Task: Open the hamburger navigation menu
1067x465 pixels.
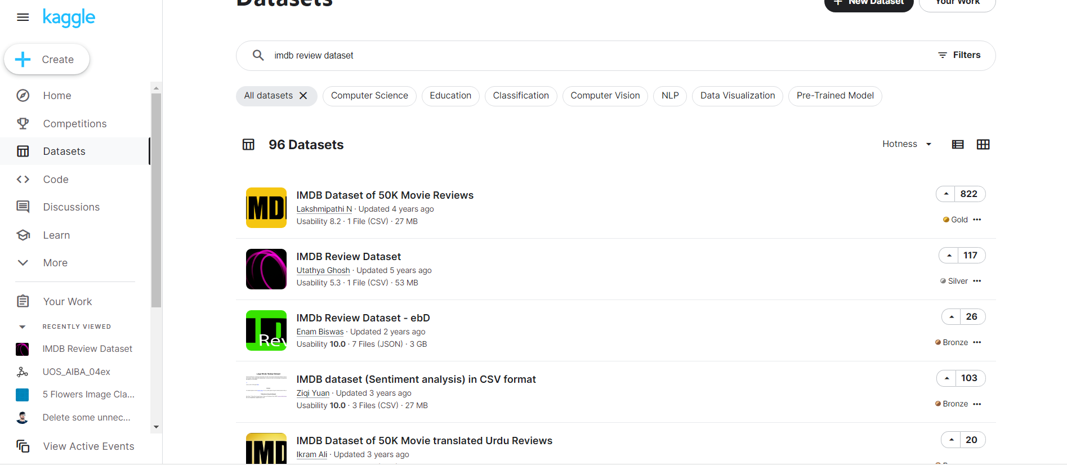Action: 23,17
